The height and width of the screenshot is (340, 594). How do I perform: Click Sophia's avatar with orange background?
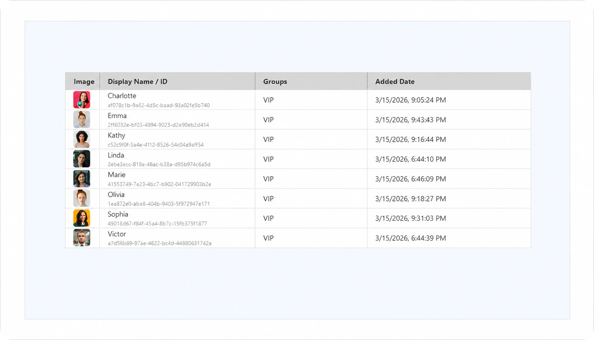click(x=82, y=218)
